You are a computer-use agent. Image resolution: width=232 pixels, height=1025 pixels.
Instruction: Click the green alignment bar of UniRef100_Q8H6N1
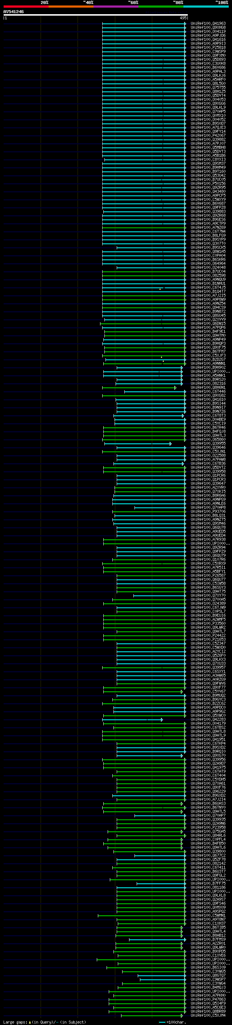[139, 388]
